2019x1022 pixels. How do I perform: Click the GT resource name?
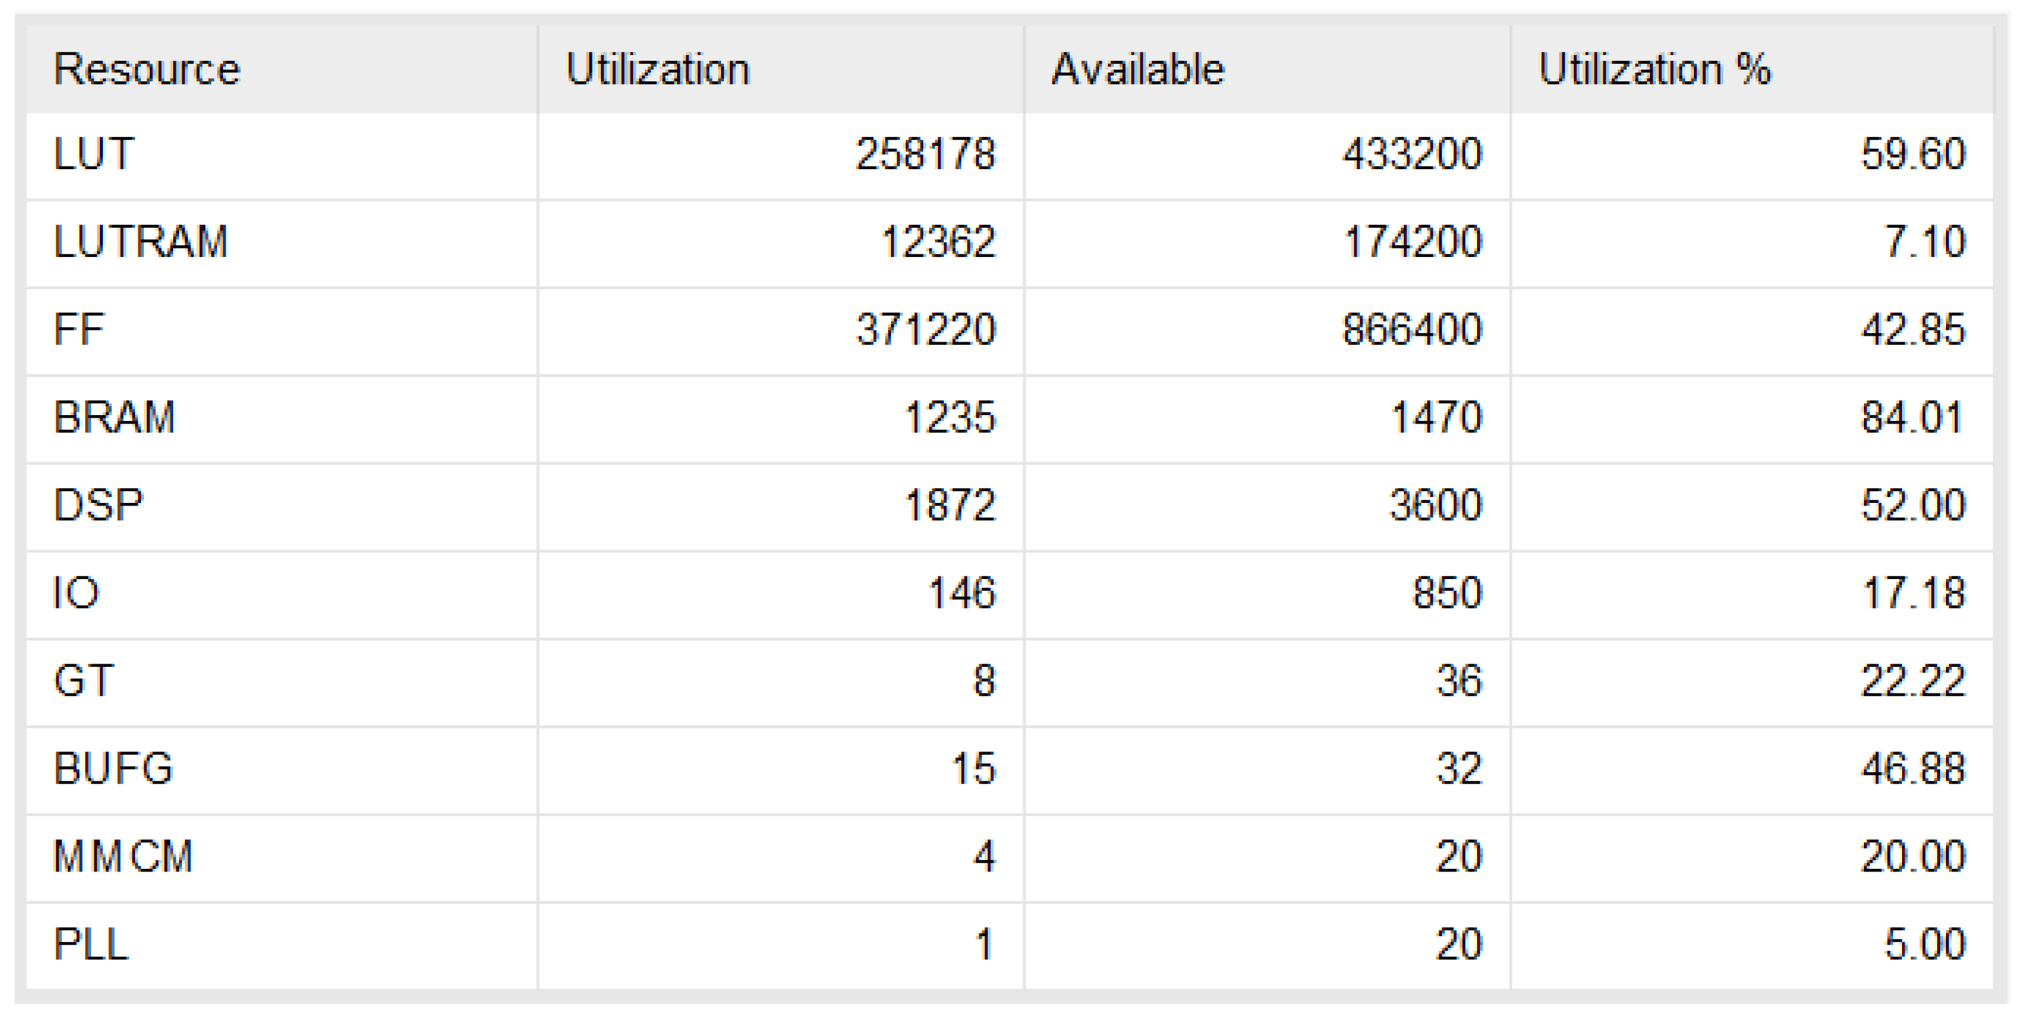[84, 680]
